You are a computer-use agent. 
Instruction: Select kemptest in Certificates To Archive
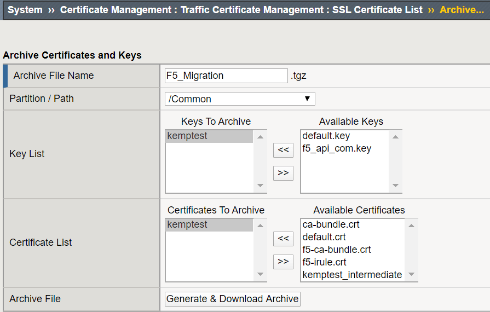coord(187,224)
